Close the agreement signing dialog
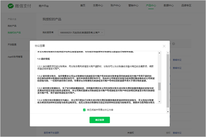The image size is (206, 137). 164,46
